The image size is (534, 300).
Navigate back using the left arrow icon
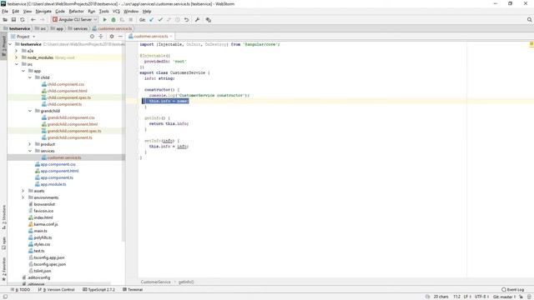33,20
